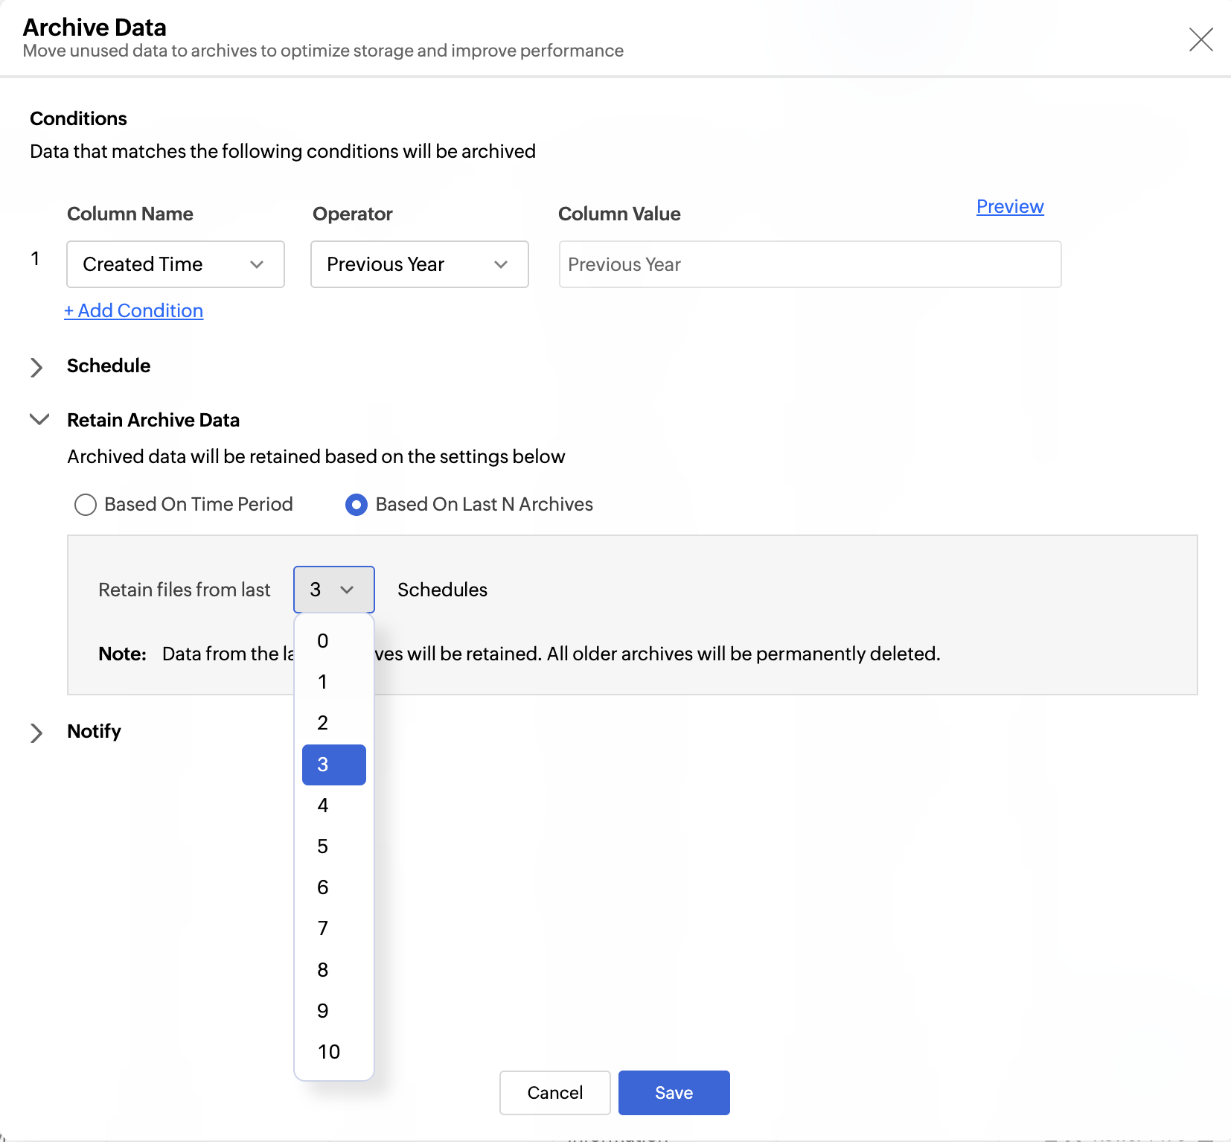Click the Column Value input field
This screenshot has width=1231, height=1142.
[809, 264]
